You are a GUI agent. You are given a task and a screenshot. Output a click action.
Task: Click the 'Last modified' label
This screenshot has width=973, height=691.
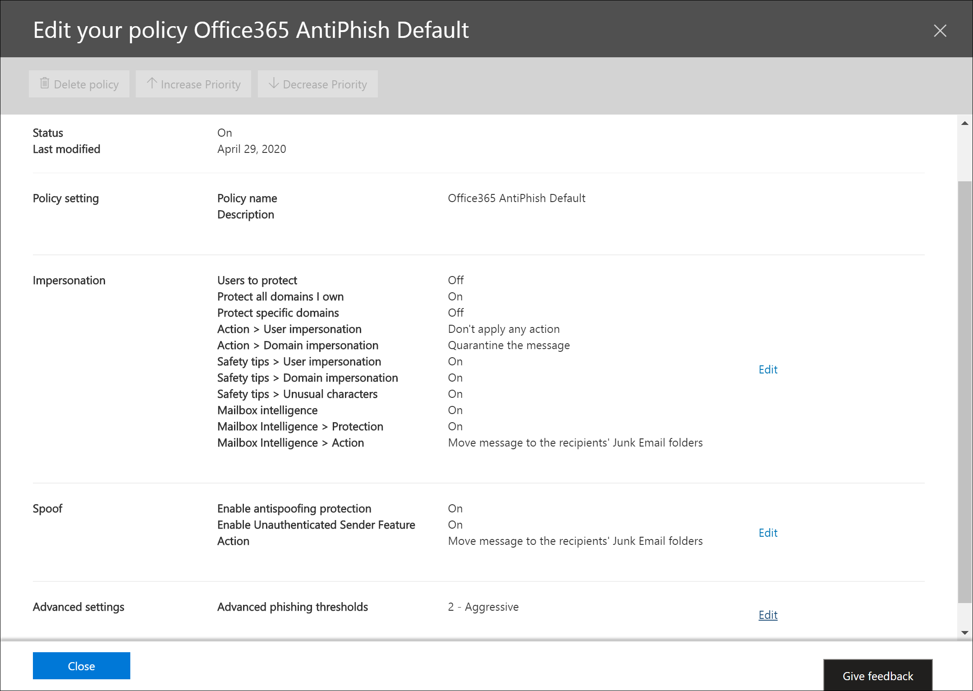[66, 149]
